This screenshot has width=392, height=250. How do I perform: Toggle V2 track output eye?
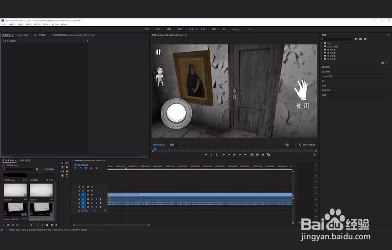92,191
